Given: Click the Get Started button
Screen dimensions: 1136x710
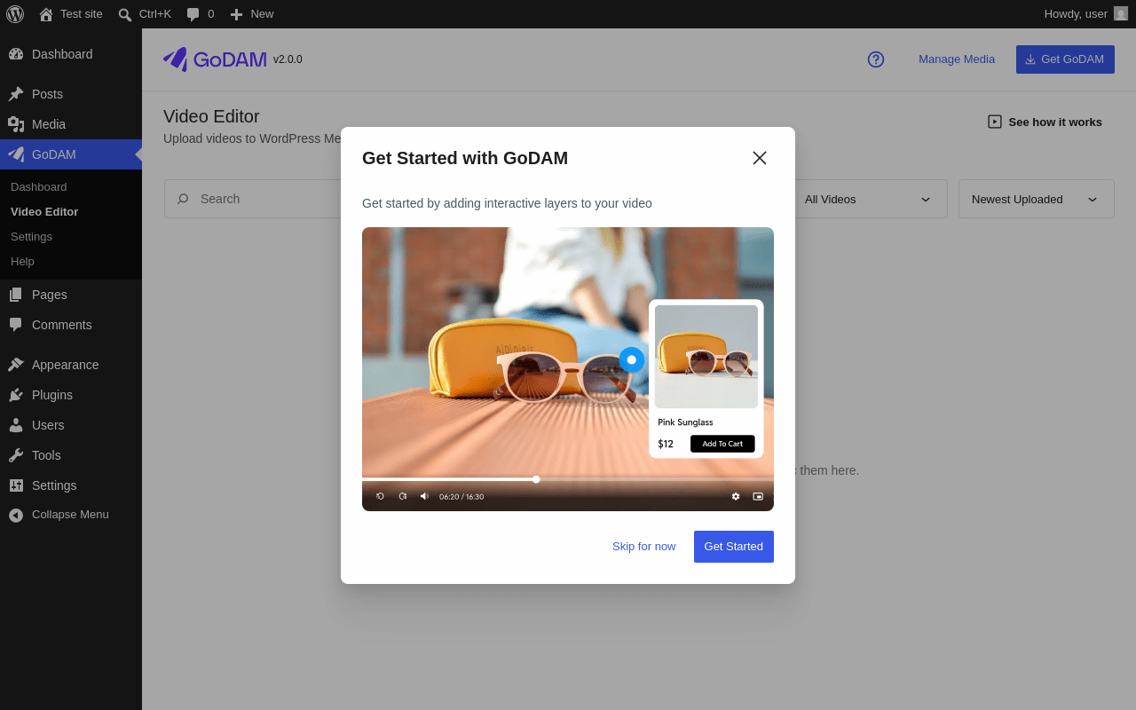Looking at the screenshot, I should click(x=734, y=547).
